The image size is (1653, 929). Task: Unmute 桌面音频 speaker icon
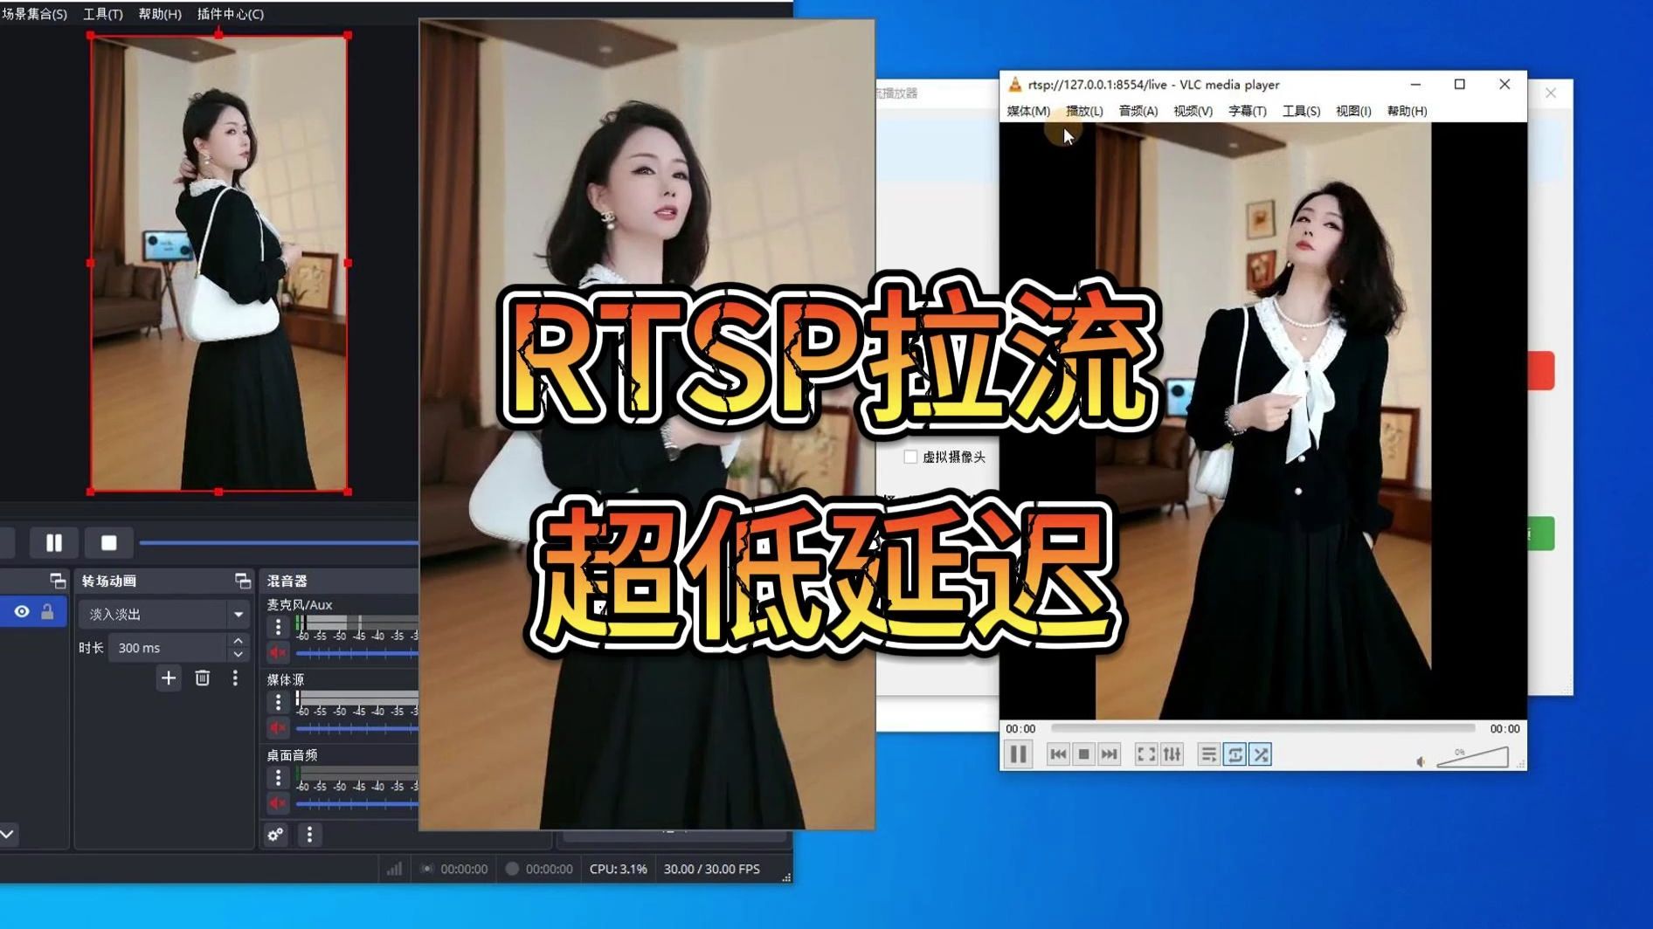point(278,803)
